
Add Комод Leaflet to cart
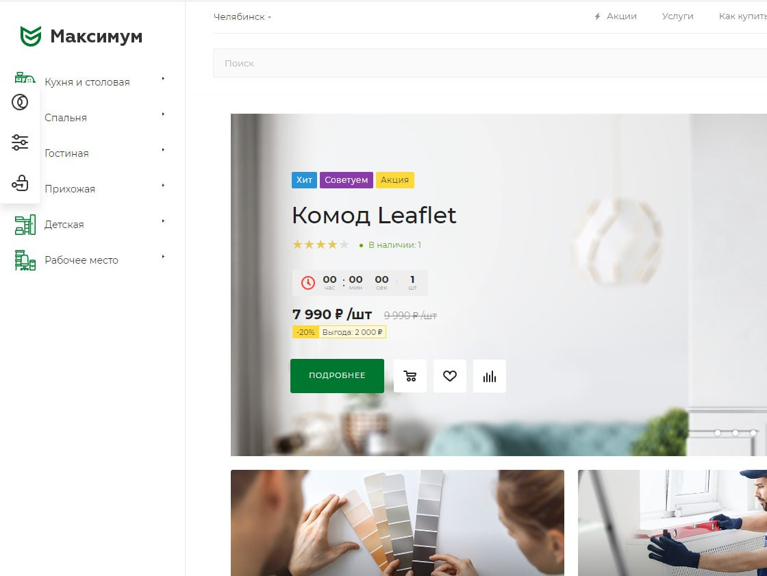pyautogui.click(x=410, y=376)
